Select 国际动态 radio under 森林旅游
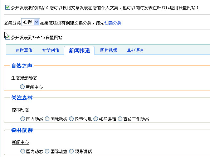Image resolution: width=210 pixels, height=157 pixels. pos(47,151)
